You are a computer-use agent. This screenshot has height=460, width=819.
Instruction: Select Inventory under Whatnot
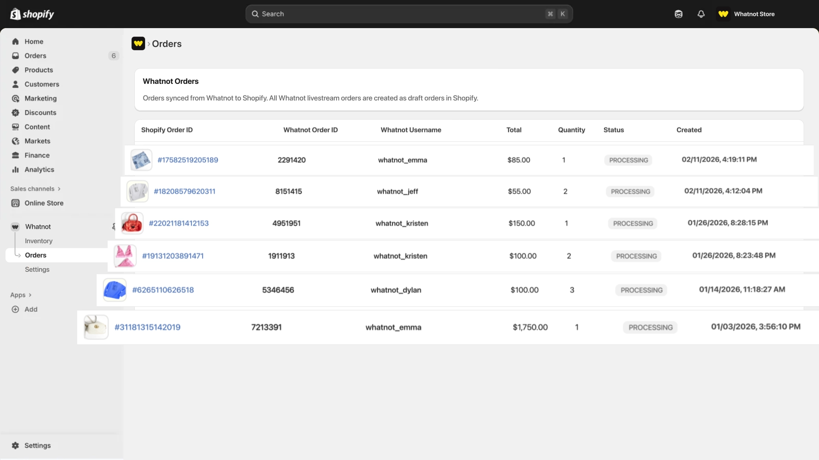(x=38, y=241)
